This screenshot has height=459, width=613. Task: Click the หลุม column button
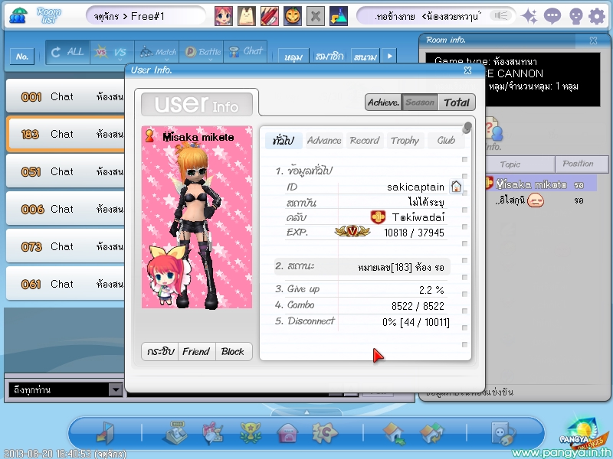coord(293,56)
